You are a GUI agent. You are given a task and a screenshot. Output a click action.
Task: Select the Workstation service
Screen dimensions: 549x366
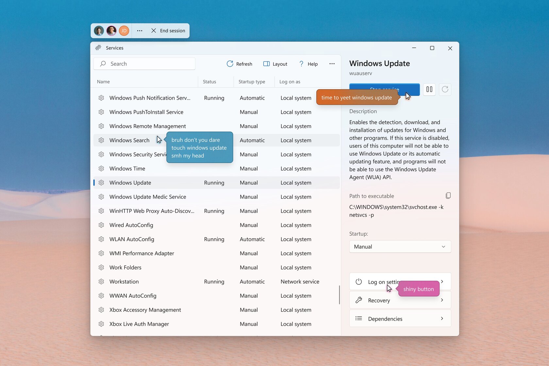216,282
